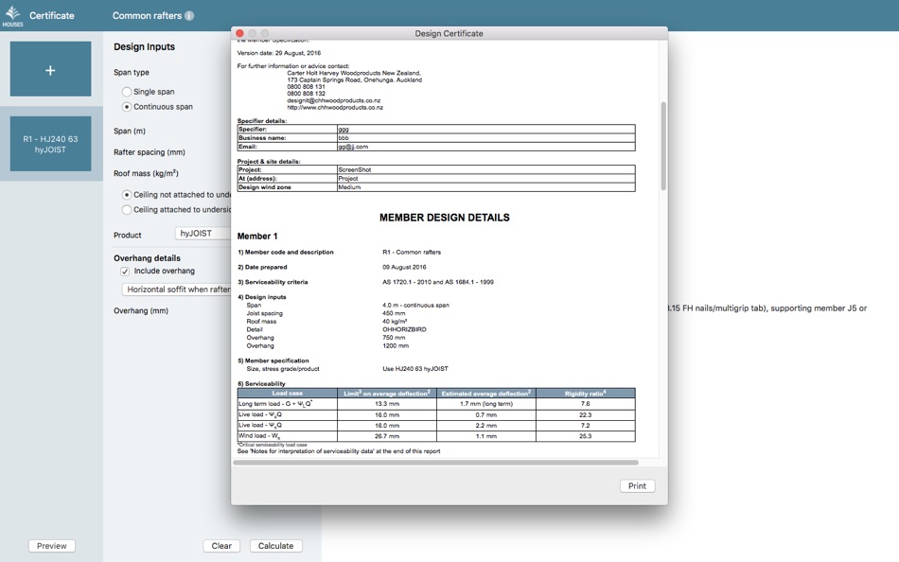Image resolution: width=899 pixels, height=562 pixels.
Task: Click the MEMBER DESIGN DETAILS heading
Action: (445, 218)
